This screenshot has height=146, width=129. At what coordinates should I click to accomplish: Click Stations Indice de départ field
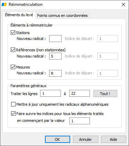tap(108, 39)
